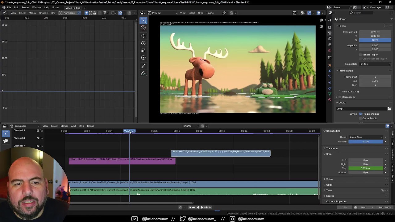The width and height of the screenshot is (395, 222).
Task: Toggle Channel 8 mute checkbox
Action: pos(38,138)
